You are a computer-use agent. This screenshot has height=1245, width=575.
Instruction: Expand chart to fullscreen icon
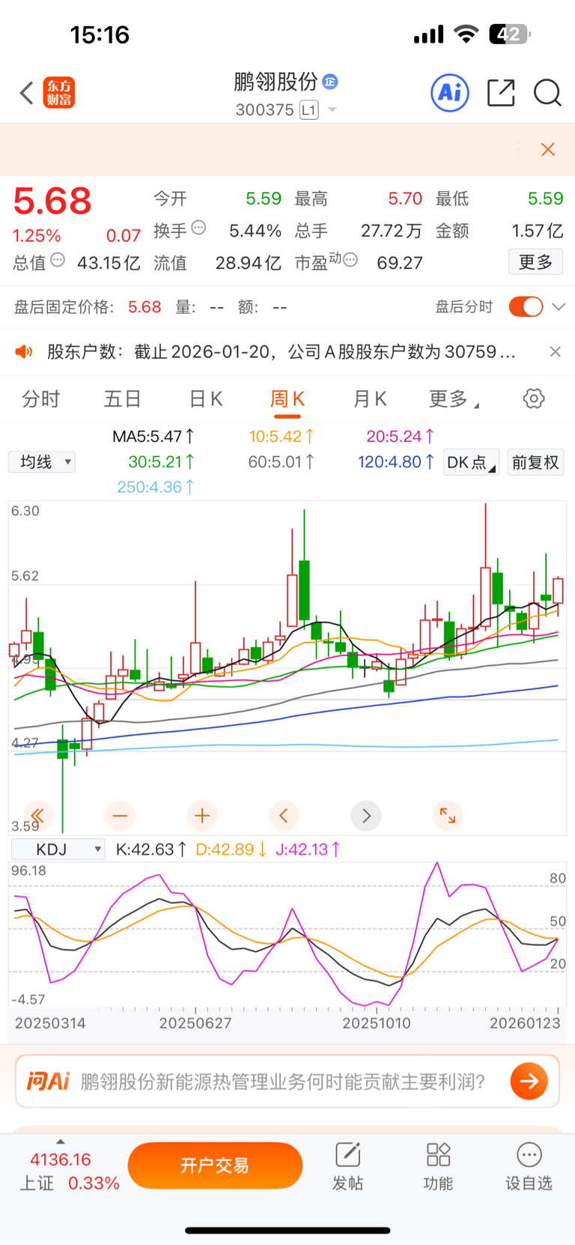pyautogui.click(x=448, y=815)
